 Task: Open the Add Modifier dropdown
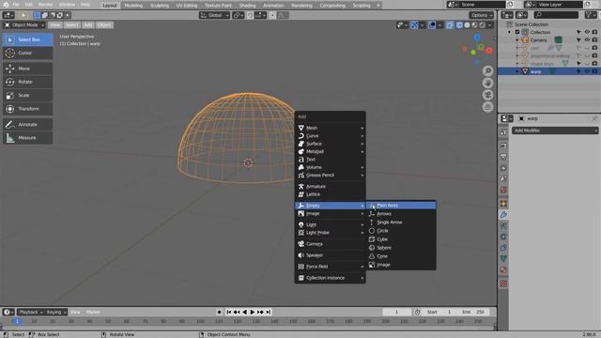tap(555, 131)
